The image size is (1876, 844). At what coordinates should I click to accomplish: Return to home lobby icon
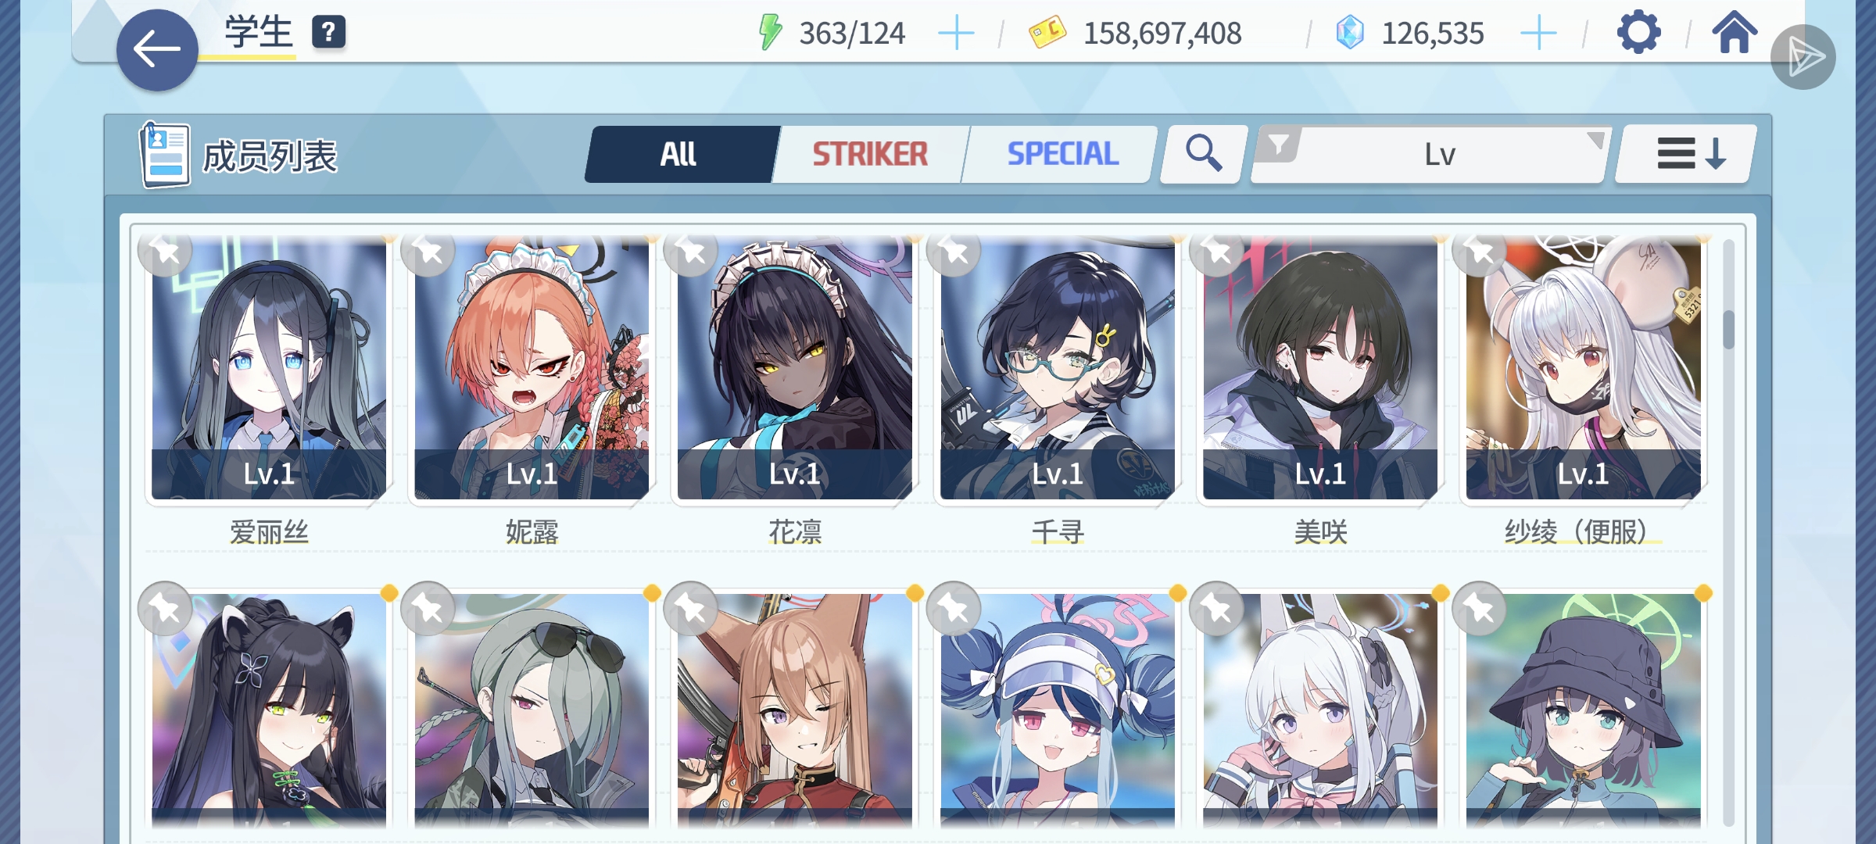[1735, 32]
